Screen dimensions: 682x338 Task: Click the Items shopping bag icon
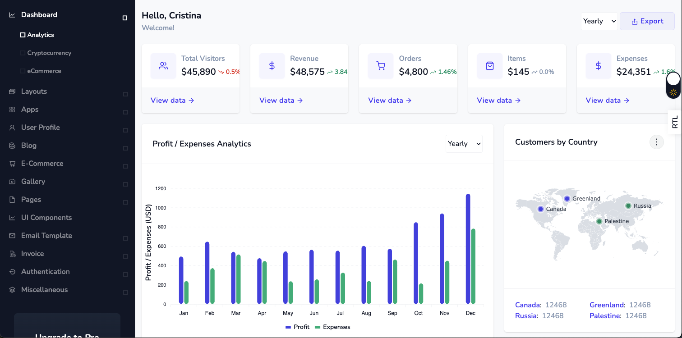click(x=490, y=66)
